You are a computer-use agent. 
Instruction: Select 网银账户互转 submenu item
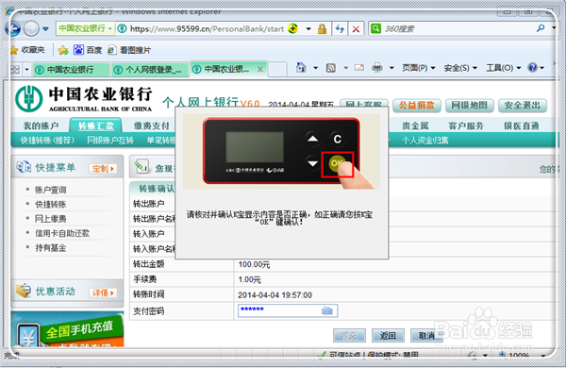[x=110, y=140]
